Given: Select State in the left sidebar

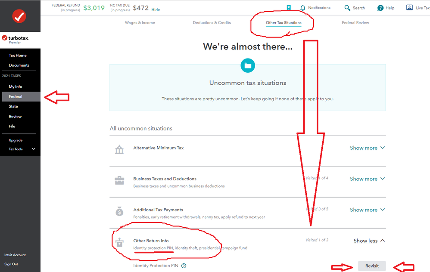Looking at the screenshot, I should pos(13,106).
